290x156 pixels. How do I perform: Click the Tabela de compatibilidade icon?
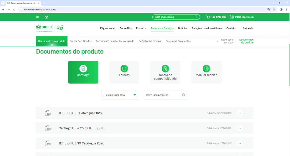pyautogui.click(x=165, y=68)
